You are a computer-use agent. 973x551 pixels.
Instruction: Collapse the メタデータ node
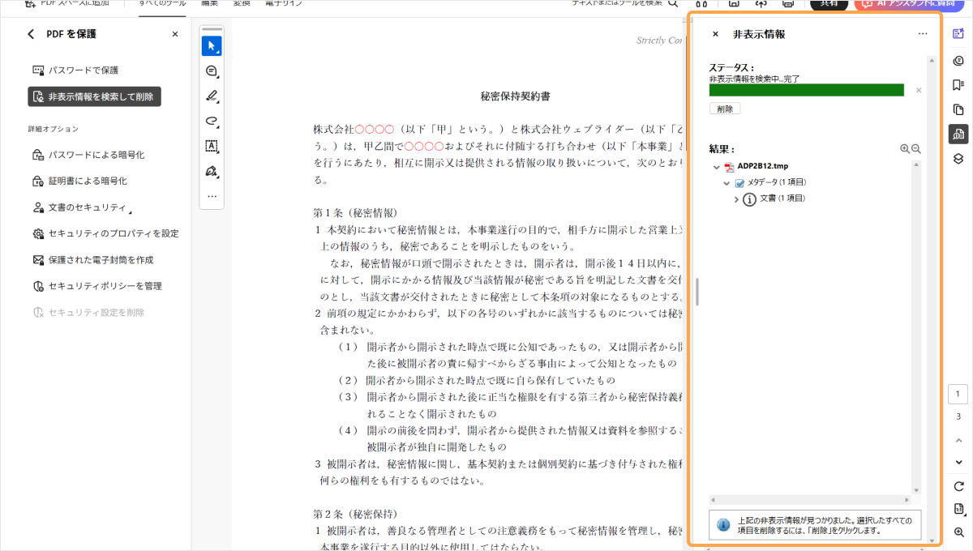(x=727, y=183)
